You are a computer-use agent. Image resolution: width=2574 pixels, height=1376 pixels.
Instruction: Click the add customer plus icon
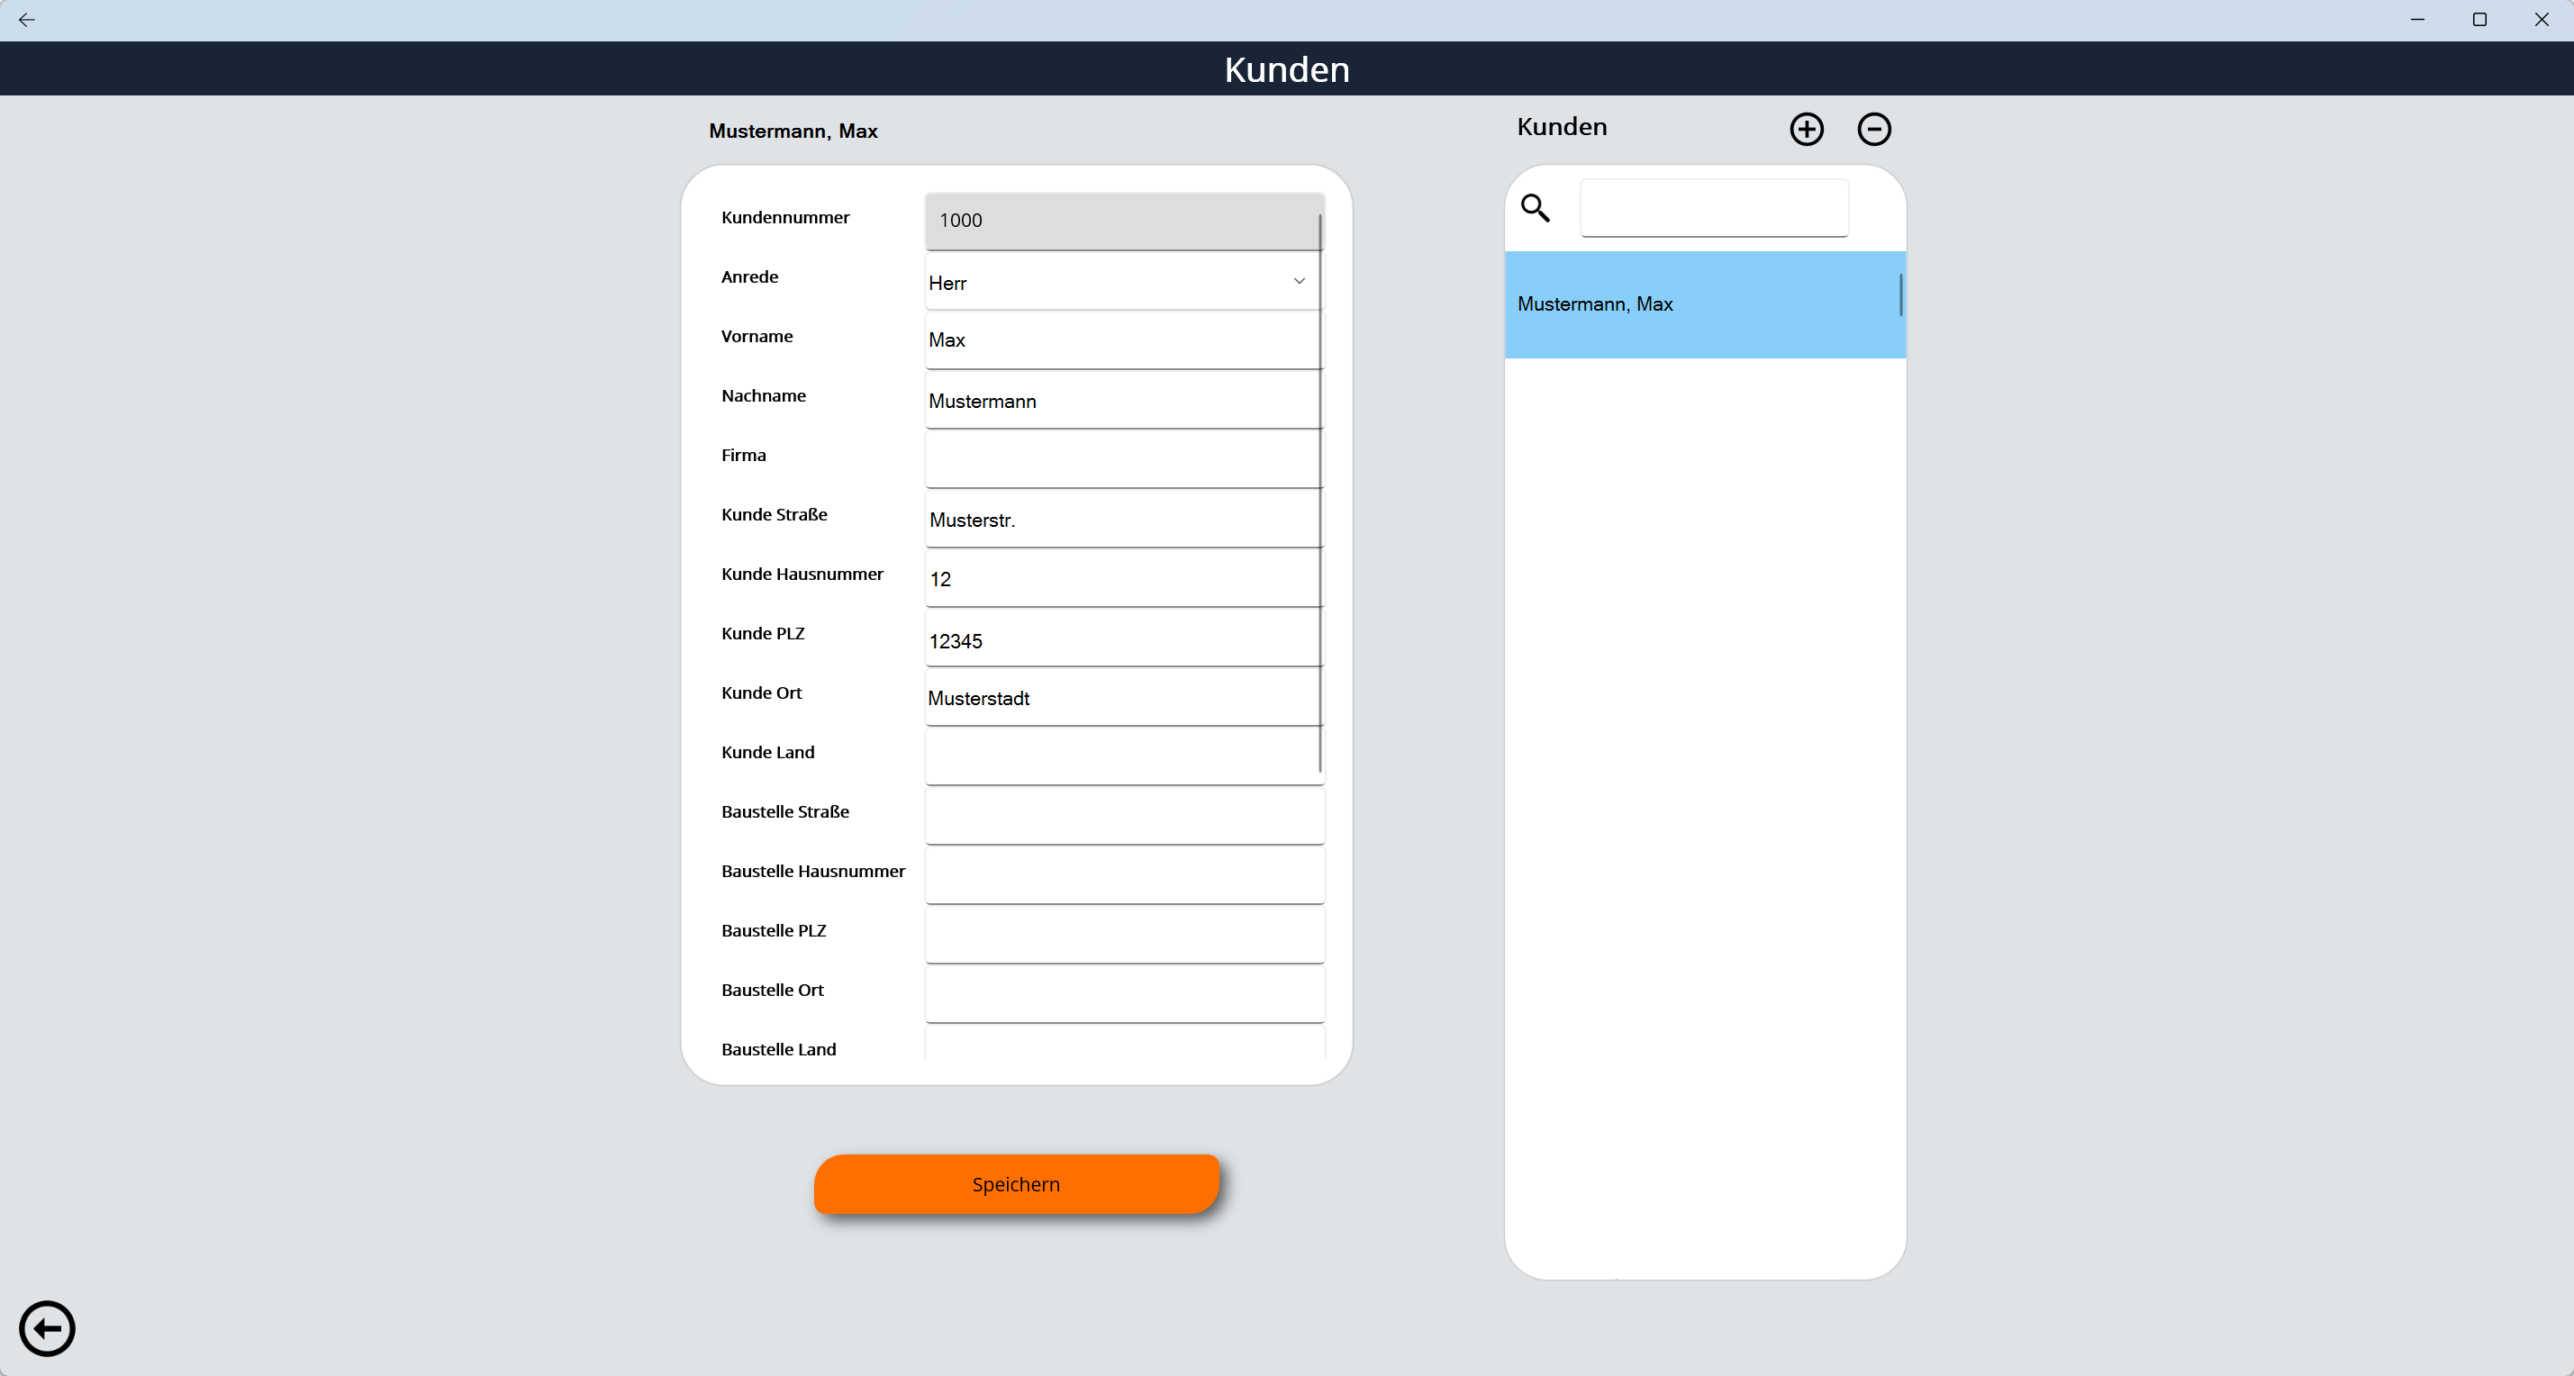[1806, 129]
